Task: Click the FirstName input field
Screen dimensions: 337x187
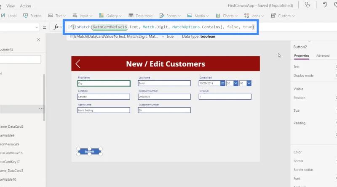Action: coord(104,84)
